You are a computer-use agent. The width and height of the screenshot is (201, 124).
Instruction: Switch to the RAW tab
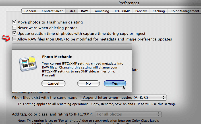coord(84,11)
